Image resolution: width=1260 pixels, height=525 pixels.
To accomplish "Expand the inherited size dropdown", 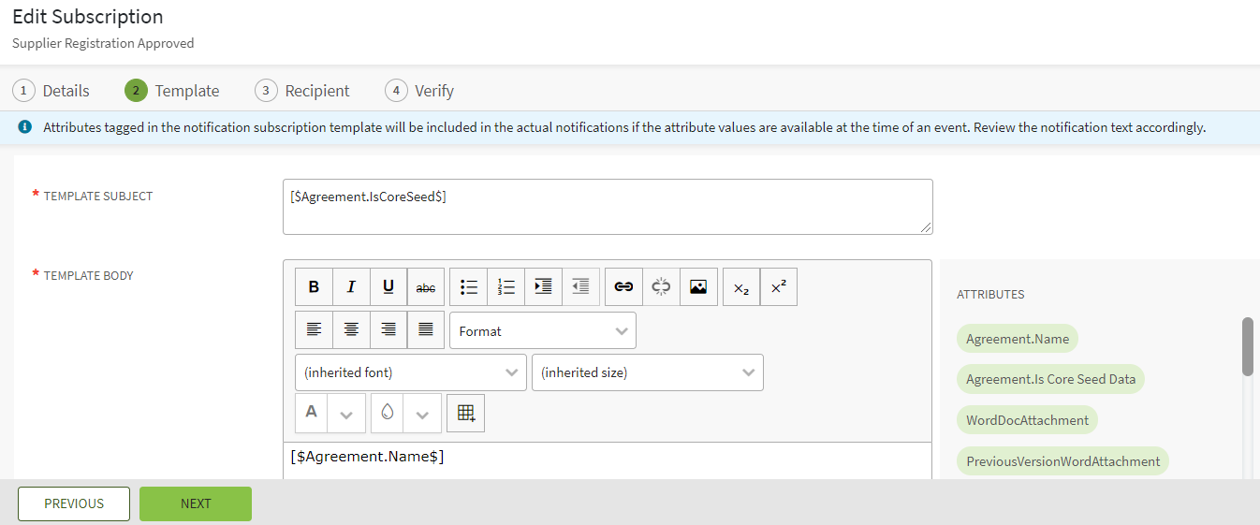I will click(x=647, y=372).
